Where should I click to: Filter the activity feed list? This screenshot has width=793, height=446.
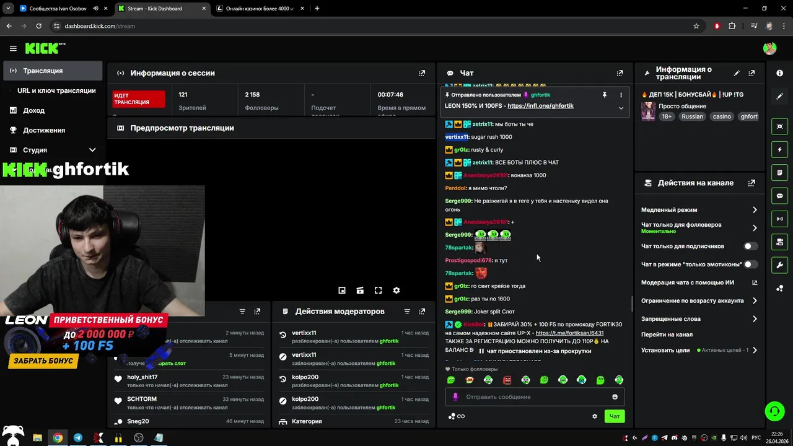point(242,312)
